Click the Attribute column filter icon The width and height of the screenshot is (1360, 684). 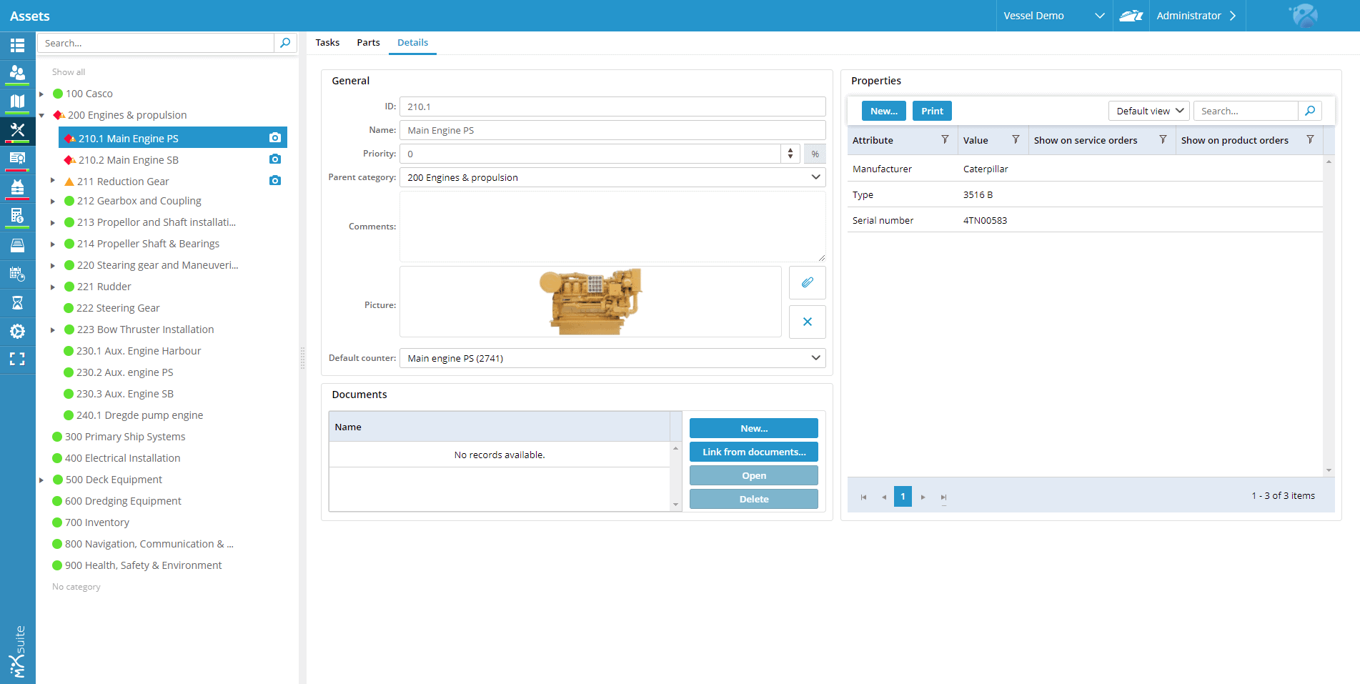click(945, 140)
